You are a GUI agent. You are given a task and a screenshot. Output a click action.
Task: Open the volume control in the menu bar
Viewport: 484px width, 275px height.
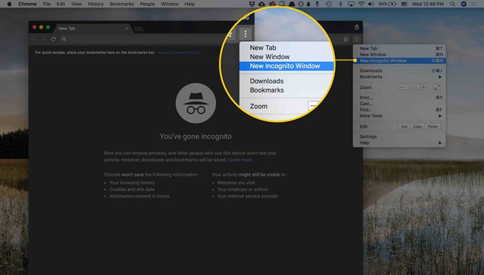click(371, 4)
